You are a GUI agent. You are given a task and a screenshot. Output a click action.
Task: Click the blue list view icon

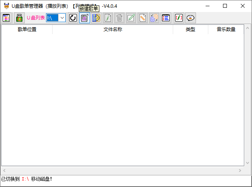pyautogui.click(x=165, y=18)
